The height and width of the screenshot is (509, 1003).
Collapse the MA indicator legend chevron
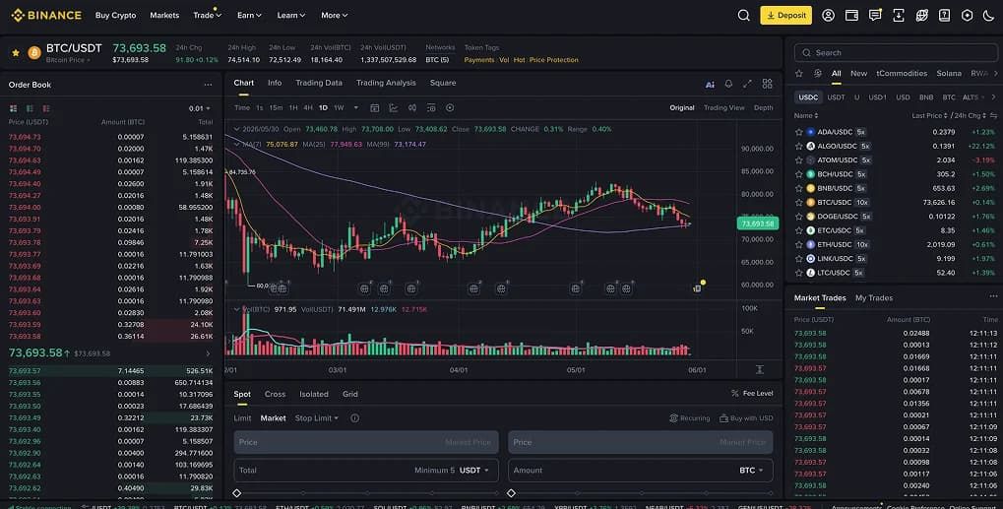point(236,145)
